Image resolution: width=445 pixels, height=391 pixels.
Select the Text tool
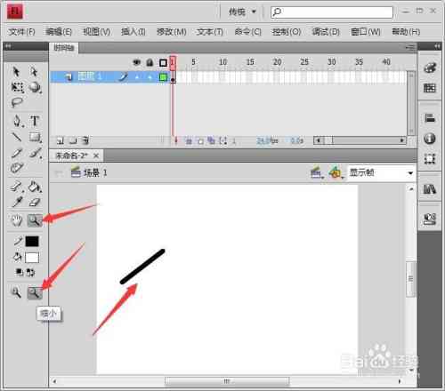point(35,121)
